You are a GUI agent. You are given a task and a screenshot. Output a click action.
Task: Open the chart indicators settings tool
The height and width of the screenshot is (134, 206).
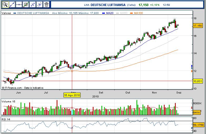tap(26, 4)
